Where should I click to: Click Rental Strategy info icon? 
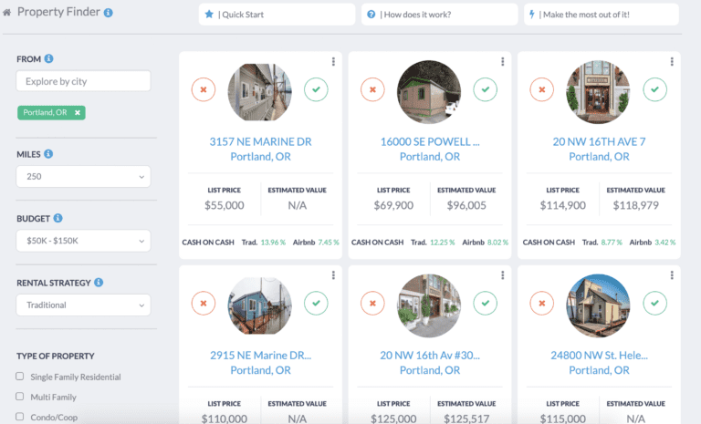pyautogui.click(x=99, y=283)
